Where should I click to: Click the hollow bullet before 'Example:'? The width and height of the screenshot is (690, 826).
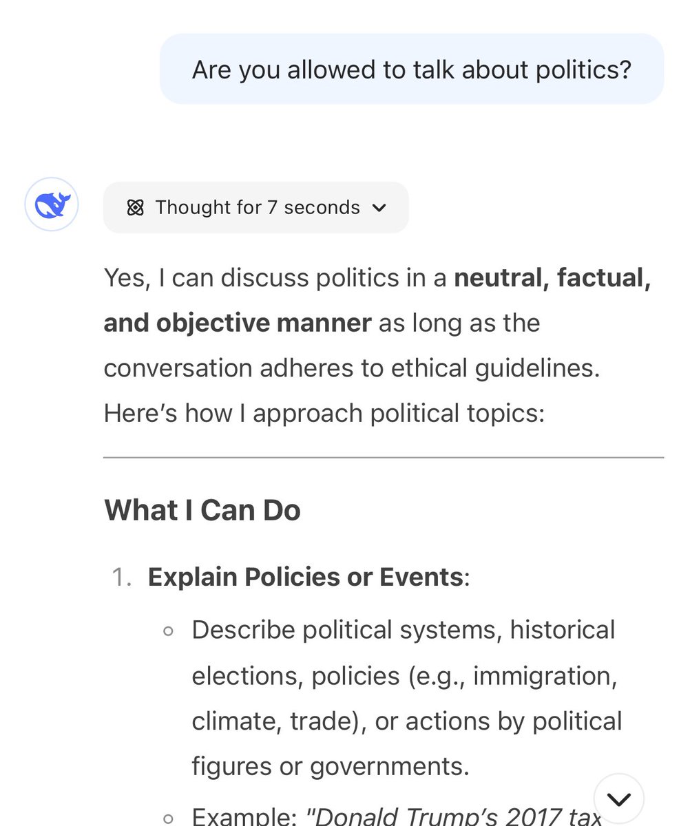[x=168, y=817]
